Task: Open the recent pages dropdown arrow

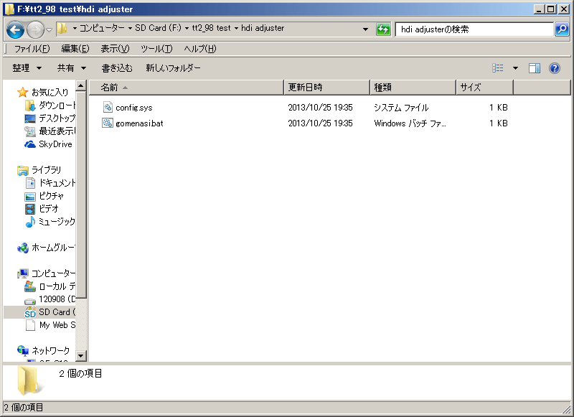Action: (49, 30)
